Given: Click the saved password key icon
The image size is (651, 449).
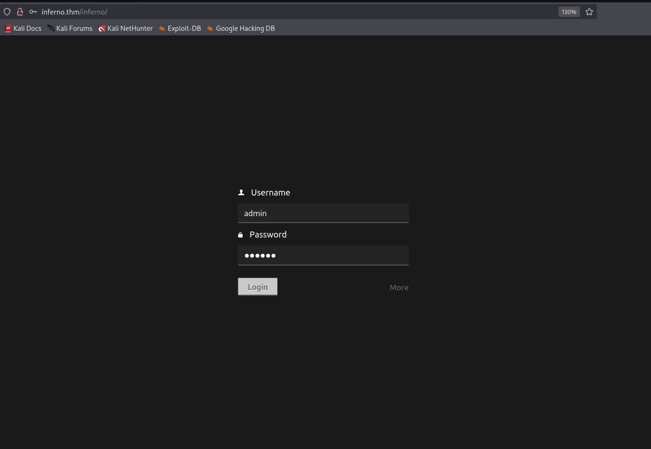Looking at the screenshot, I should click(33, 12).
